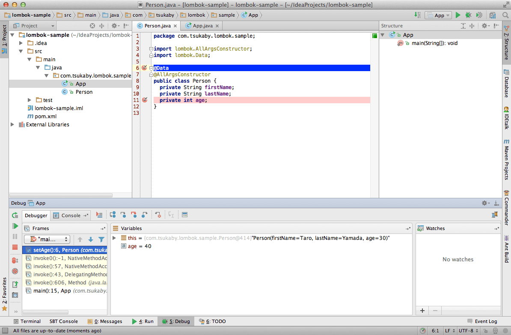This screenshot has height=335, width=511.
Task: Select main():15 frame in Frames list
Action: 52,291
